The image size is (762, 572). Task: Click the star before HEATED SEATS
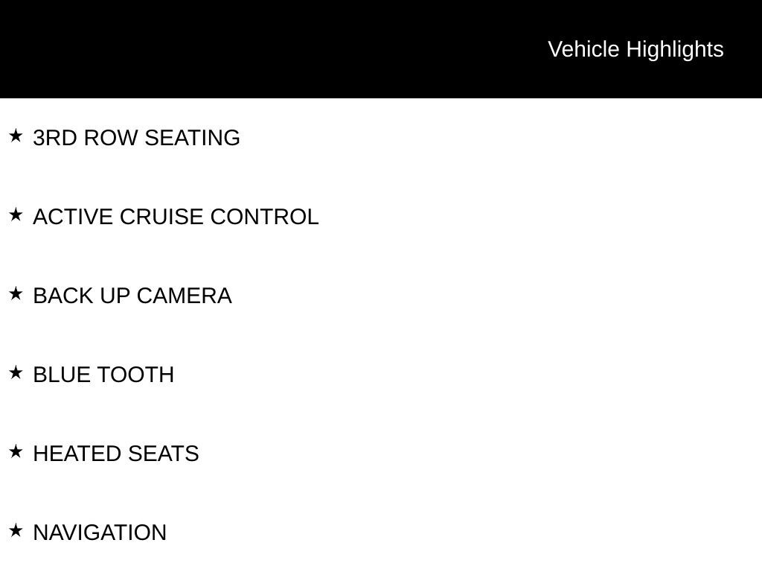pos(16,451)
